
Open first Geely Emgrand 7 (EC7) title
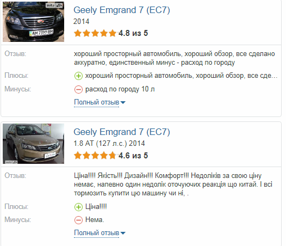coord(122,10)
